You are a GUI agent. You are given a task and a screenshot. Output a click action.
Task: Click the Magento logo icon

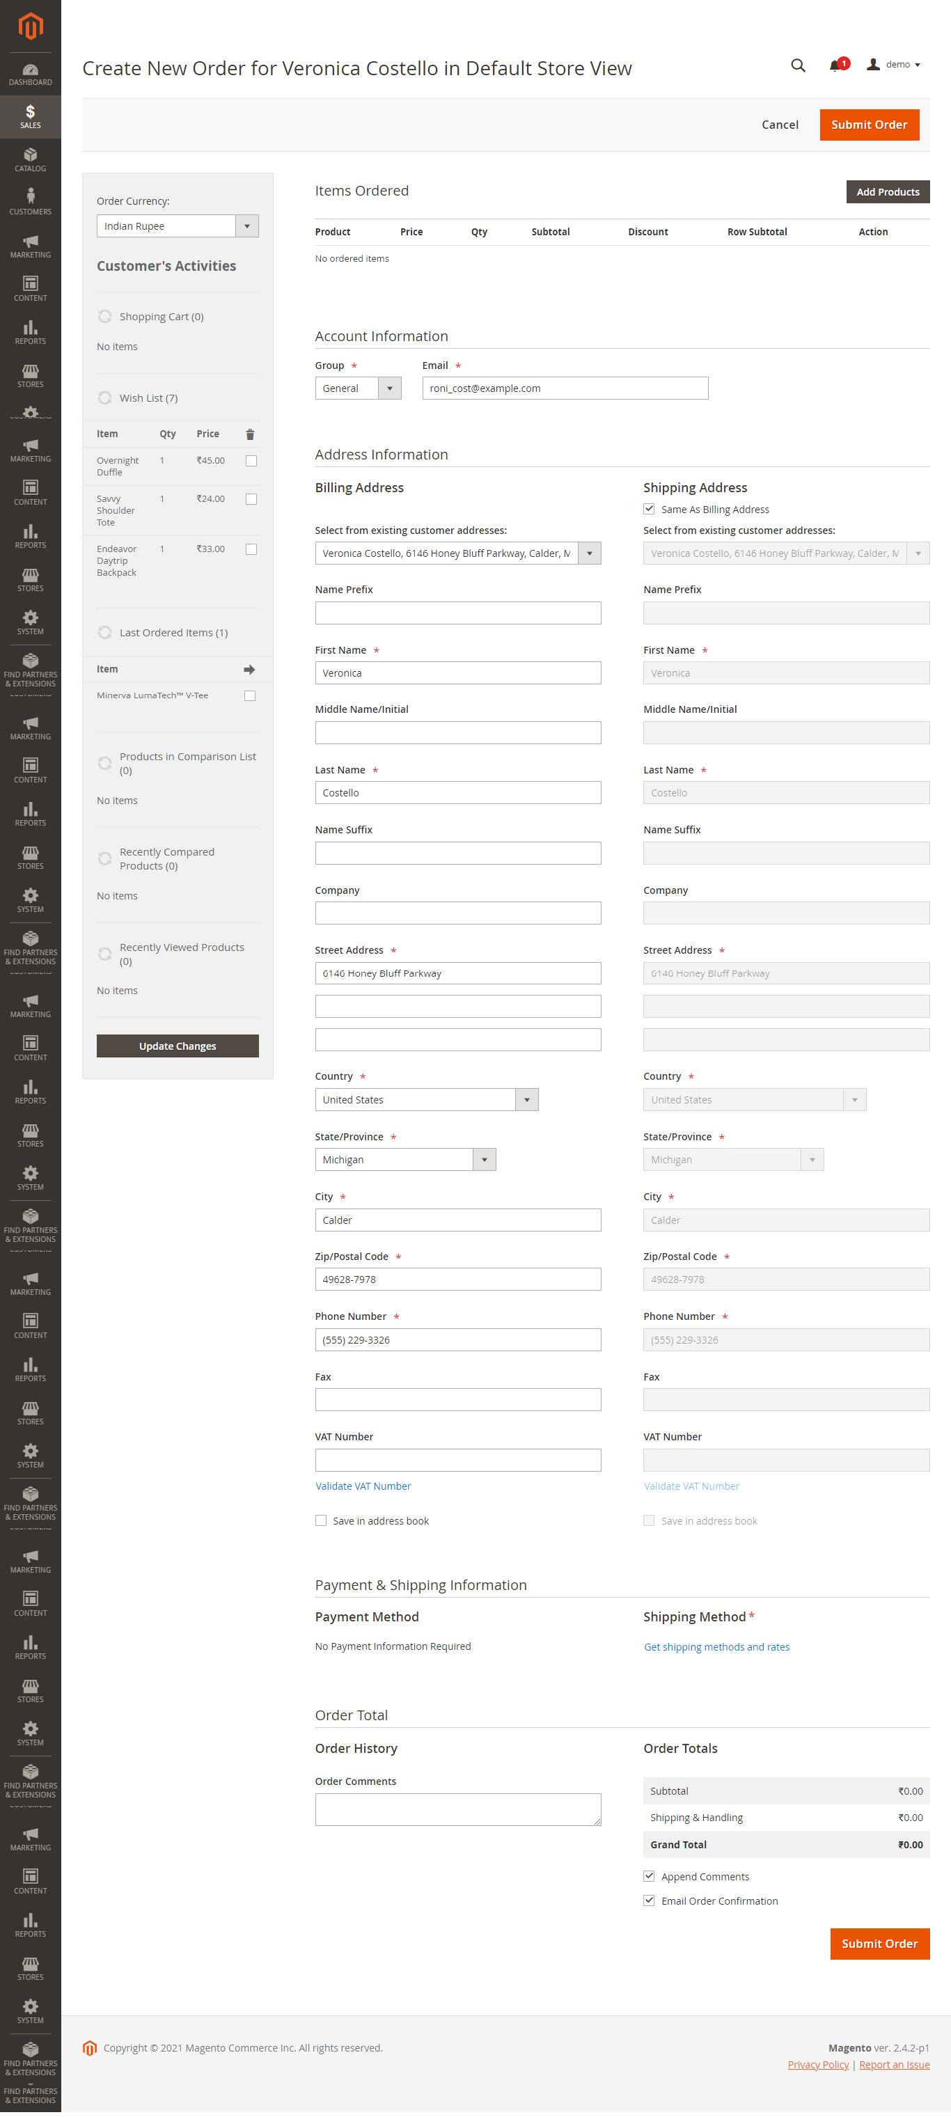coord(31,26)
